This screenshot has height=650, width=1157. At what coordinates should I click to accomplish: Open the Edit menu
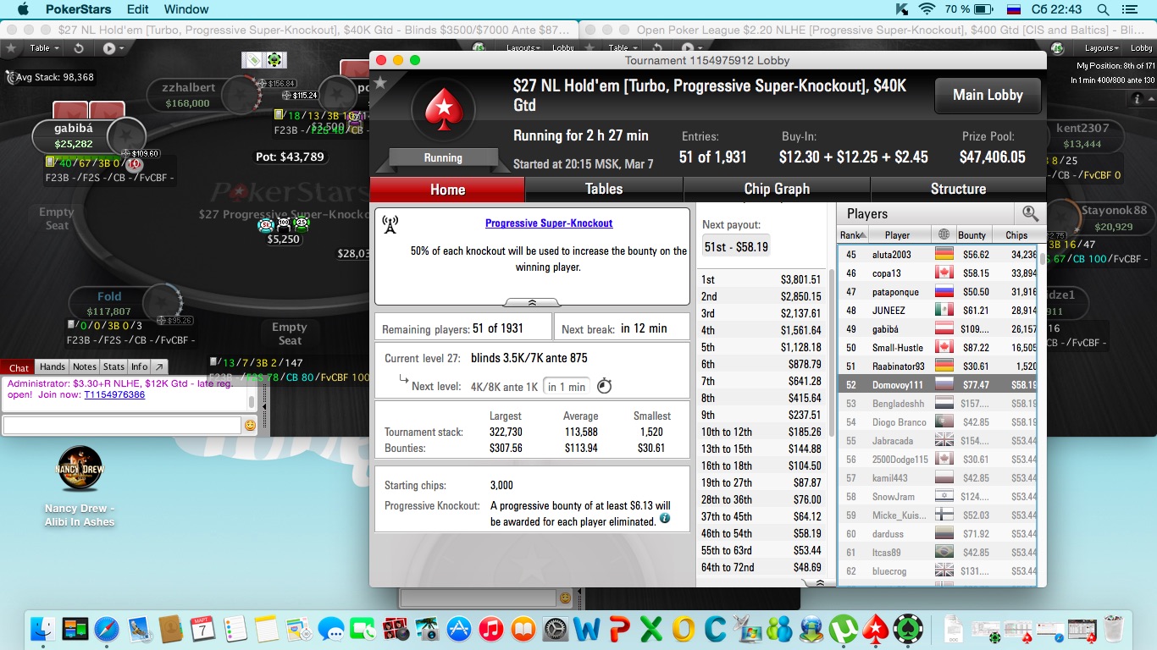pos(138,9)
